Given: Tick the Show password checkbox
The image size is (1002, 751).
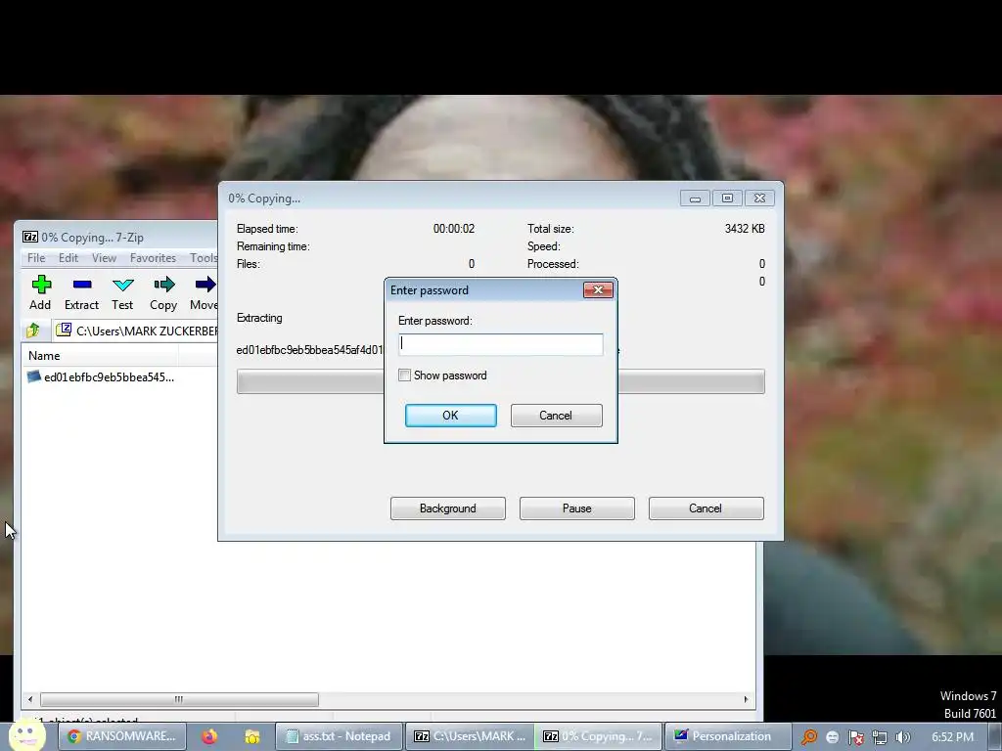Looking at the screenshot, I should click(x=404, y=375).
